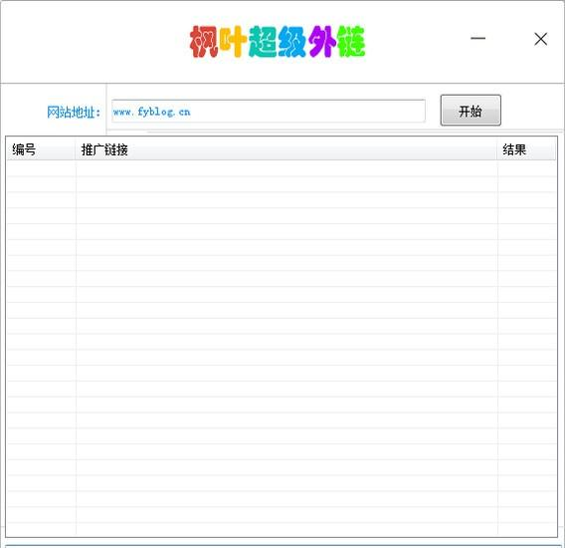Viewport: 565px width, 548px height.
Task: Sort by the 结果 column header
Action: pos(526,149)
